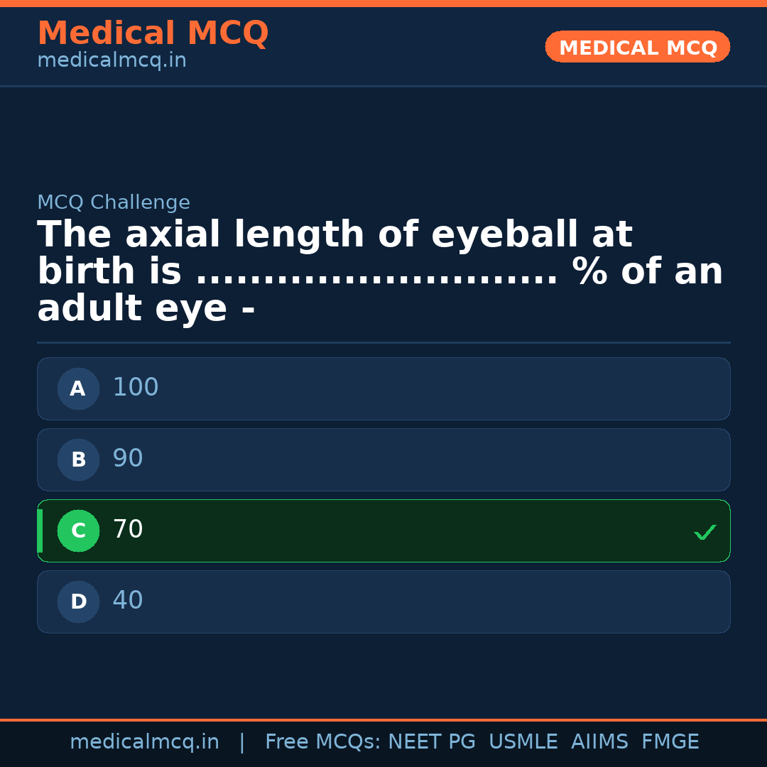767x767 pixels.
Task: Click the orange MEDICAL MCQ pill badge
Action: point(637,47)
